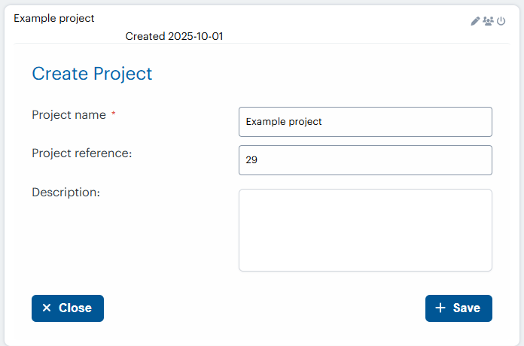
Task: Click the "Project name" label
Action: point(69,115)
